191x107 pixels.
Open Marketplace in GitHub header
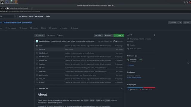tap(39, 17)
